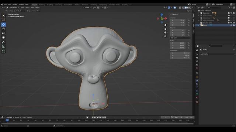Toggle viewport overlays button
This screenshot has width=236, height=132.
pos(174,8)
